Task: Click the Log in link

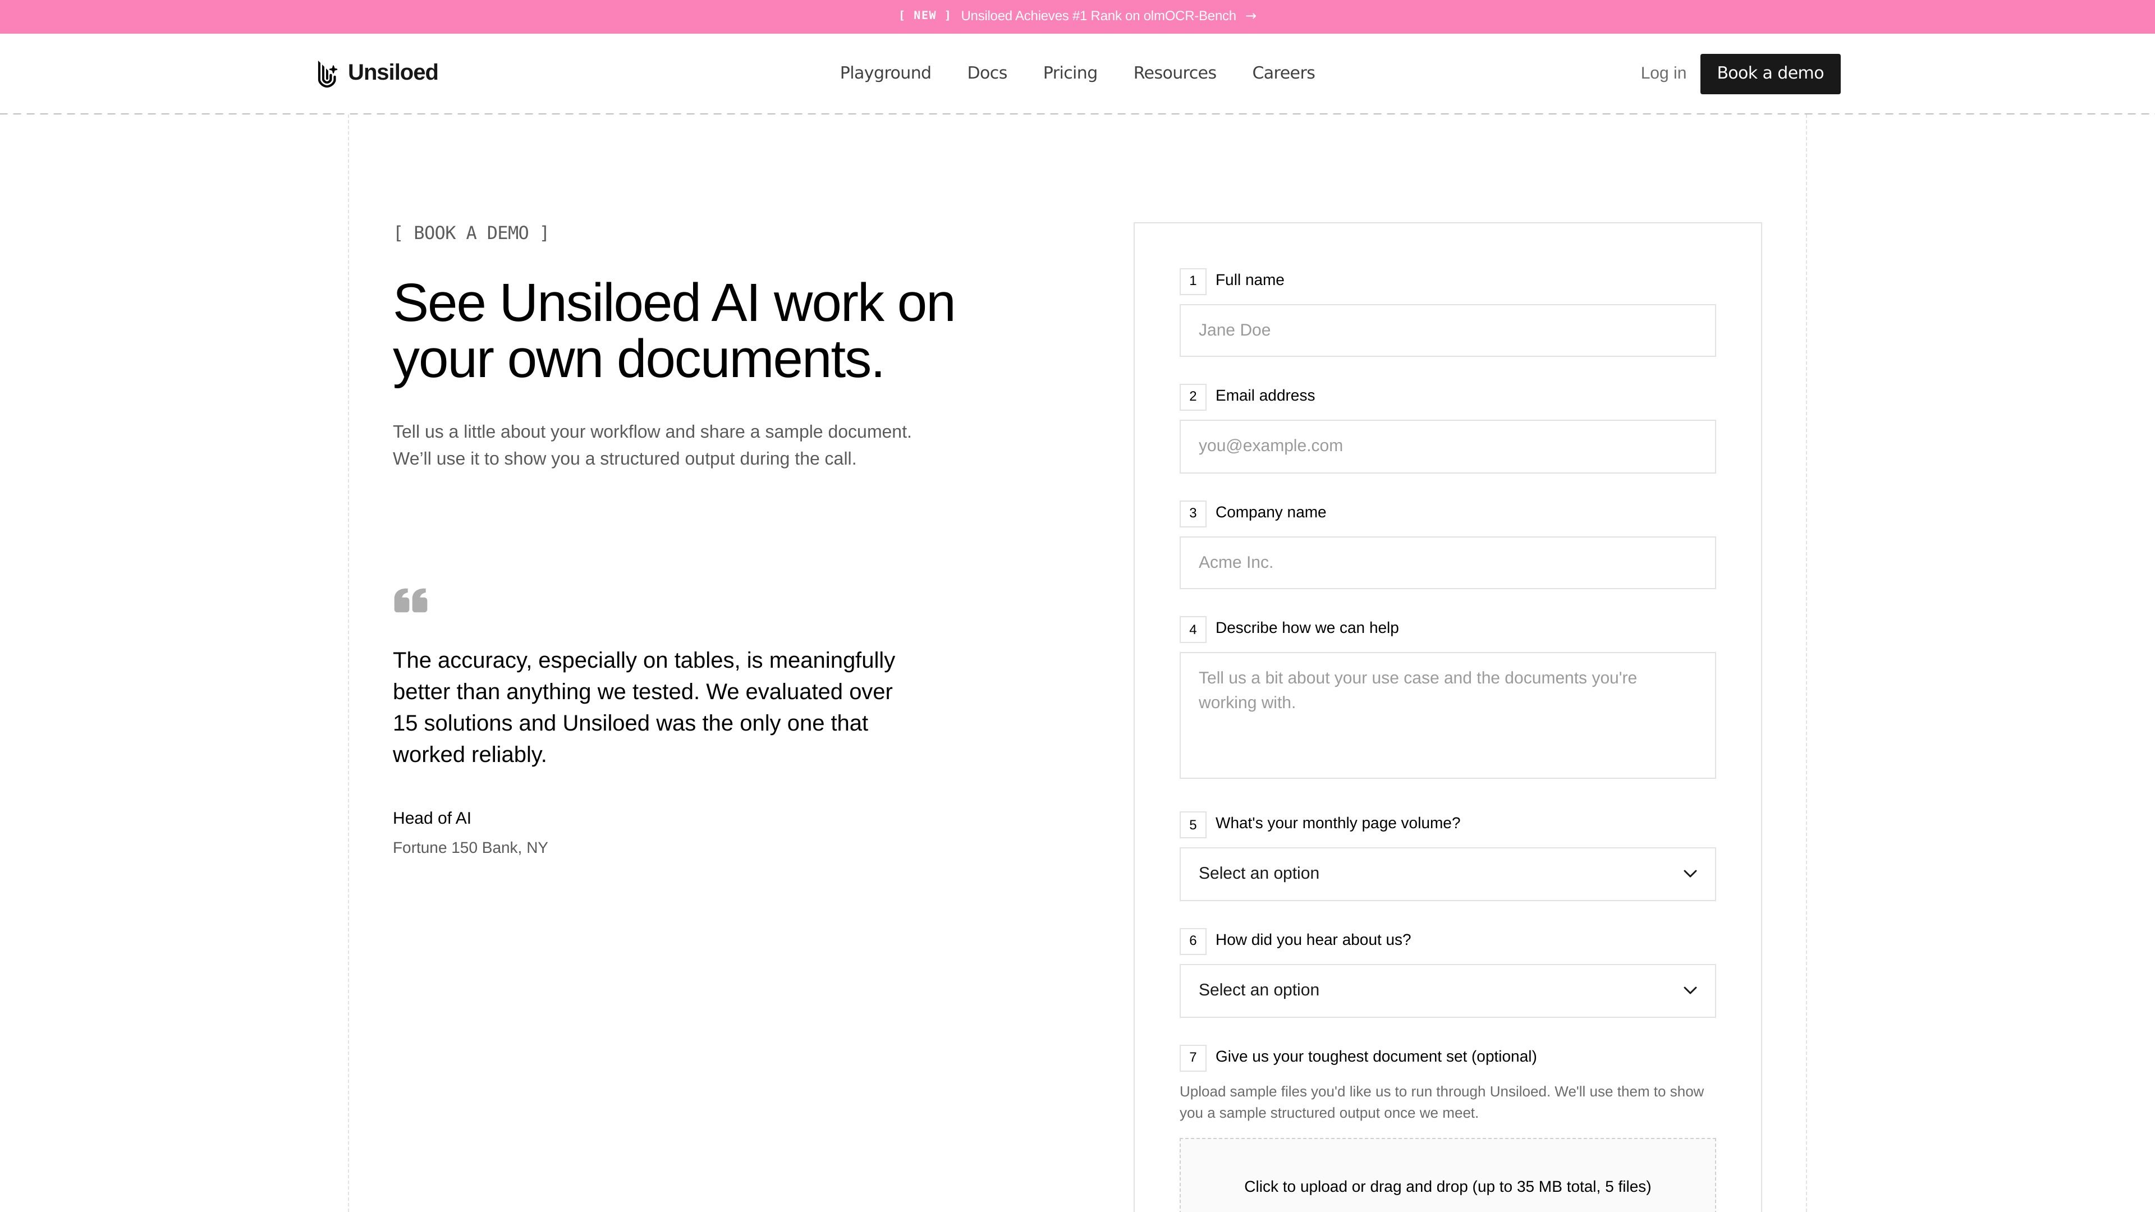Action: click(x=1663, y=73)
